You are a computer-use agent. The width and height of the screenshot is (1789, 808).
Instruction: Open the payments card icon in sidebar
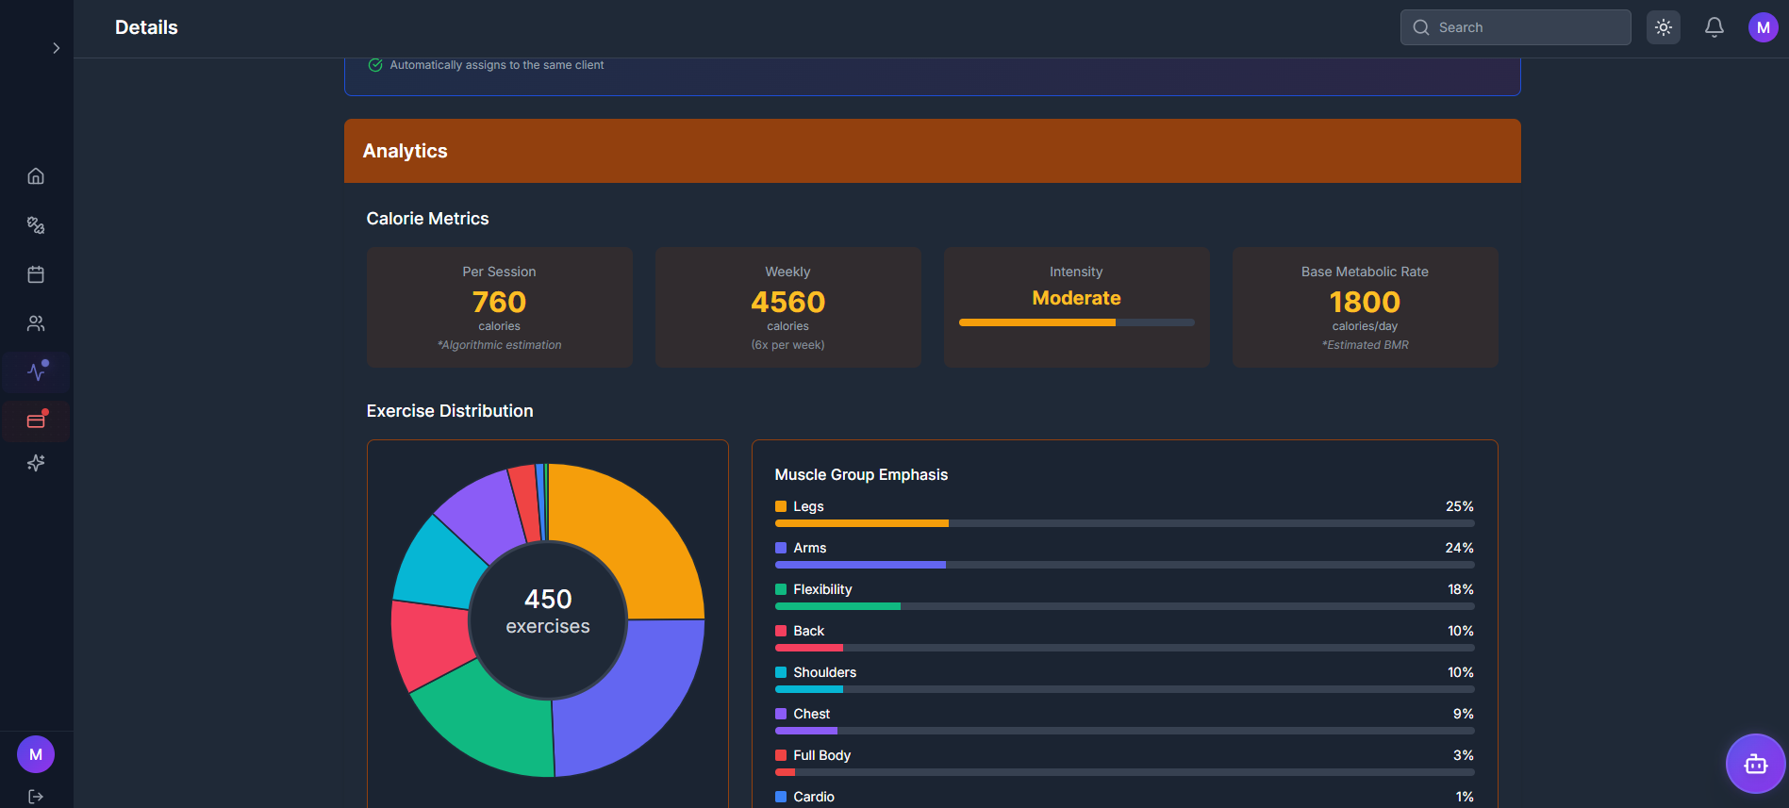[x=36, y=421]
